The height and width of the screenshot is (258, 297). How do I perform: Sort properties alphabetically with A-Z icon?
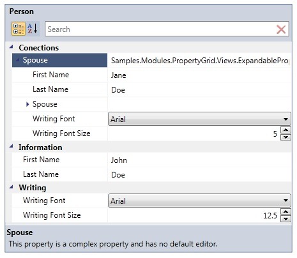(33, 29)
